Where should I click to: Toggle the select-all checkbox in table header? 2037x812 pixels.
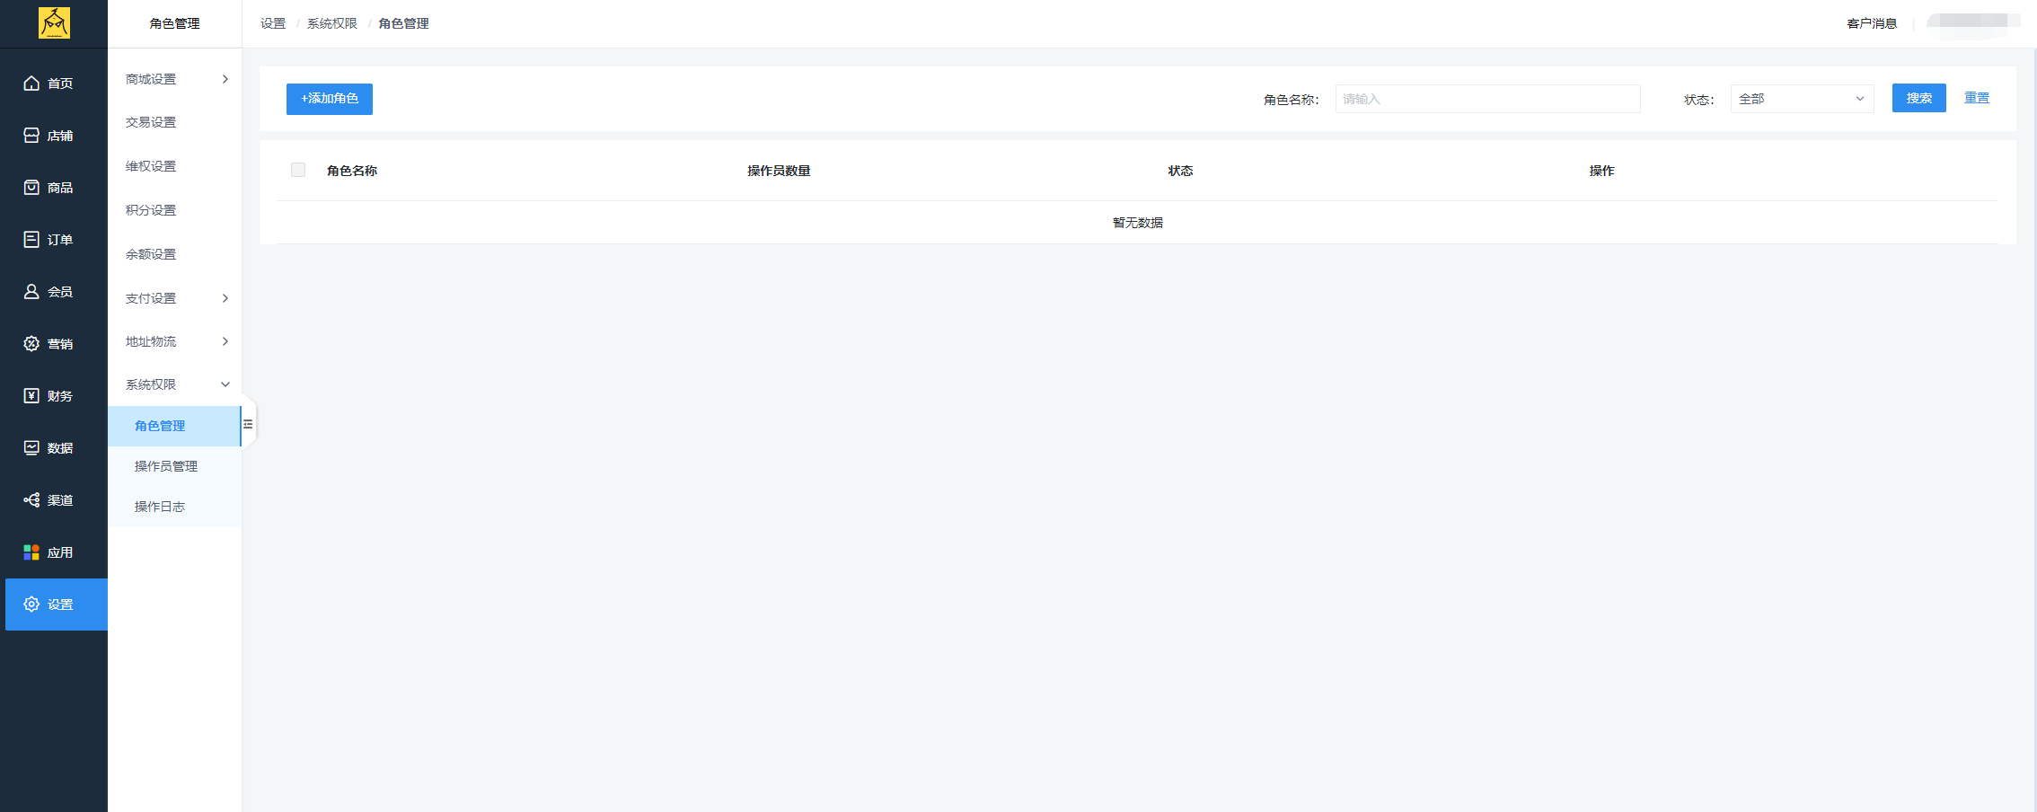[298, 171]
